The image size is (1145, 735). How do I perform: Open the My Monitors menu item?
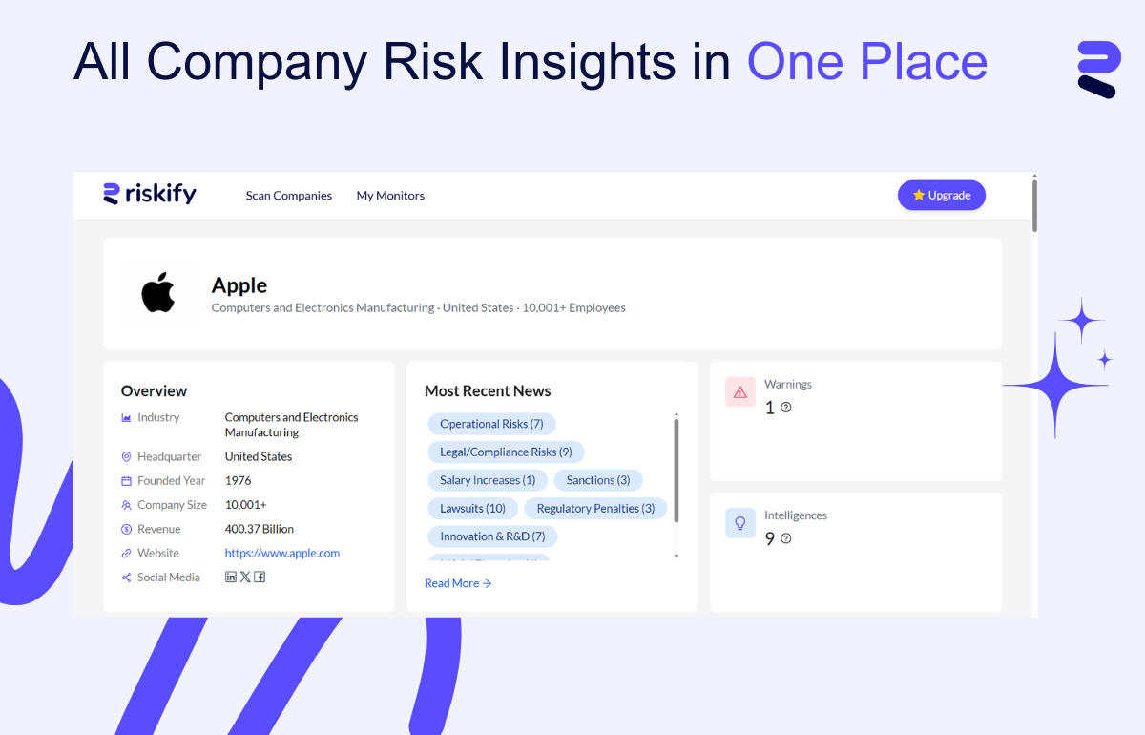pyautogui.click(x=390, y=196)
